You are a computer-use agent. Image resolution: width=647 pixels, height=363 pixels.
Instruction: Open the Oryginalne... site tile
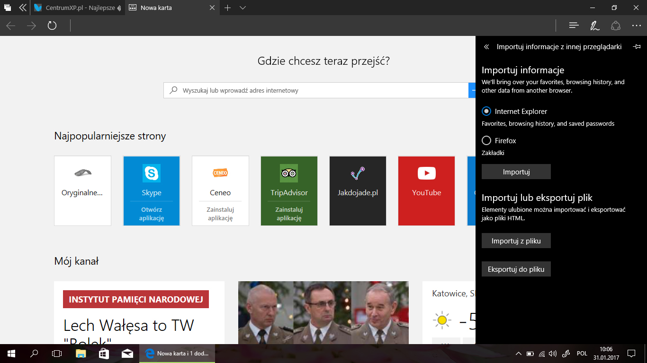pos(82,190)
